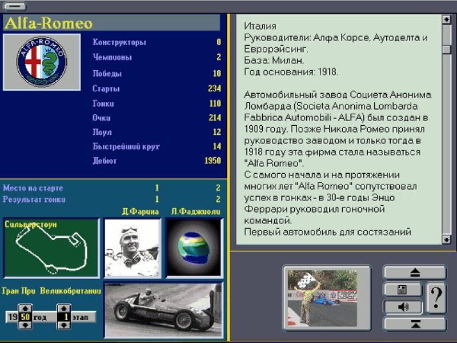457x343 pixels.
Task: Click the Alfa Romeo logo emblem
Action: (42, 62)
